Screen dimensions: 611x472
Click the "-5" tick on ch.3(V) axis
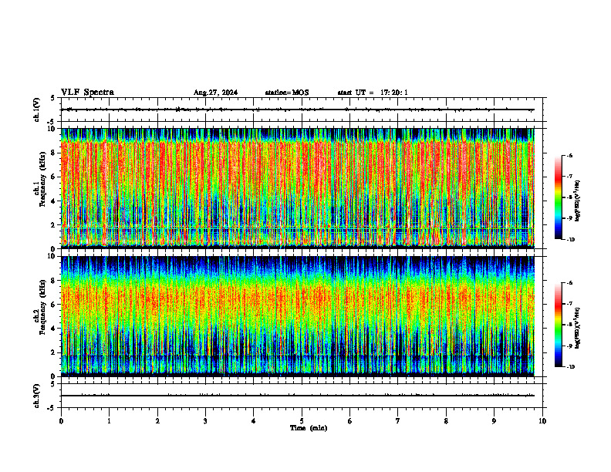coord(52,408)
